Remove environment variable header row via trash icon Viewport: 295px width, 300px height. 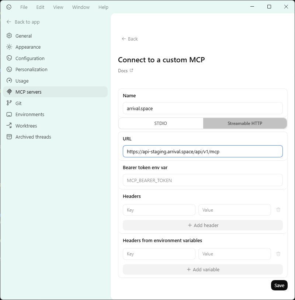click(x=278, y=254)
